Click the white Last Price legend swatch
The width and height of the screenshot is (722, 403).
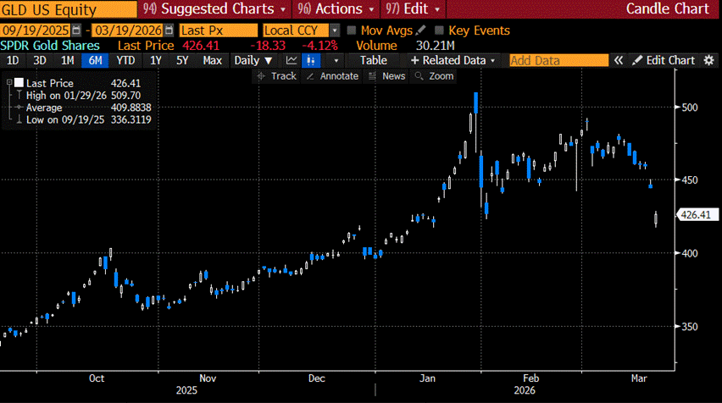(x=18, y=83)
